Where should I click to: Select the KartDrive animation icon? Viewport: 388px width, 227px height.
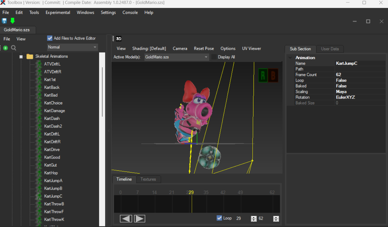pyautogui.click(x=39, y=149)
